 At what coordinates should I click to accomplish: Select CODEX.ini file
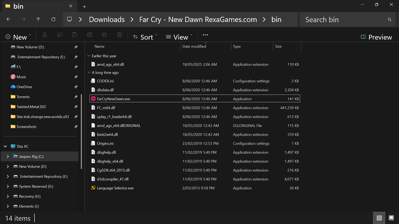(x=195, y=81)
